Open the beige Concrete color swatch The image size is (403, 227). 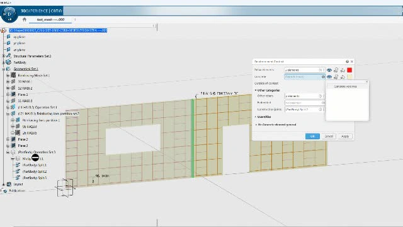coord(349,77)
